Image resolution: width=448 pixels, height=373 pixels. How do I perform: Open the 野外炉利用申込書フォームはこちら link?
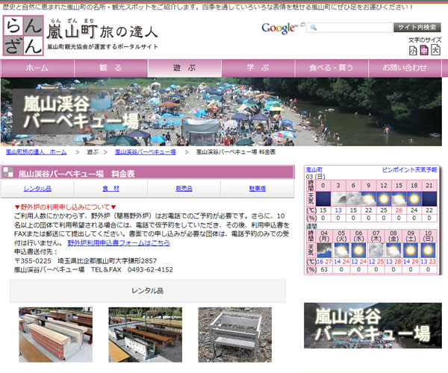118,243
